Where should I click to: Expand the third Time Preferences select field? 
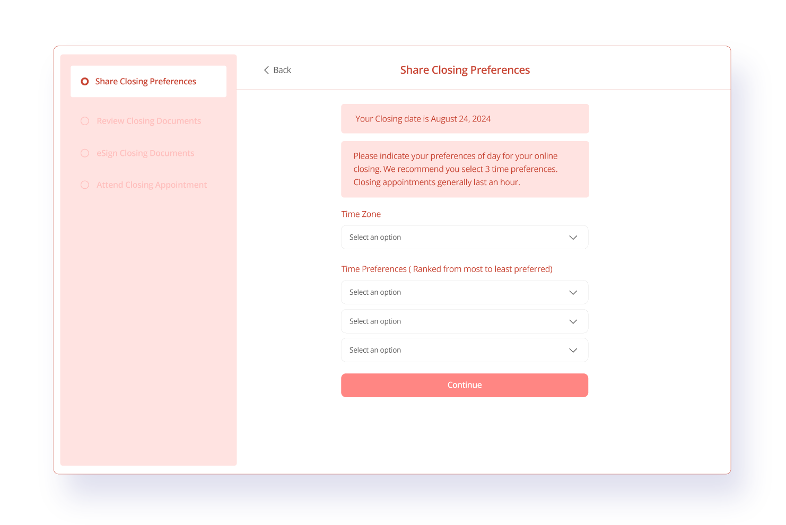point(456,351)
